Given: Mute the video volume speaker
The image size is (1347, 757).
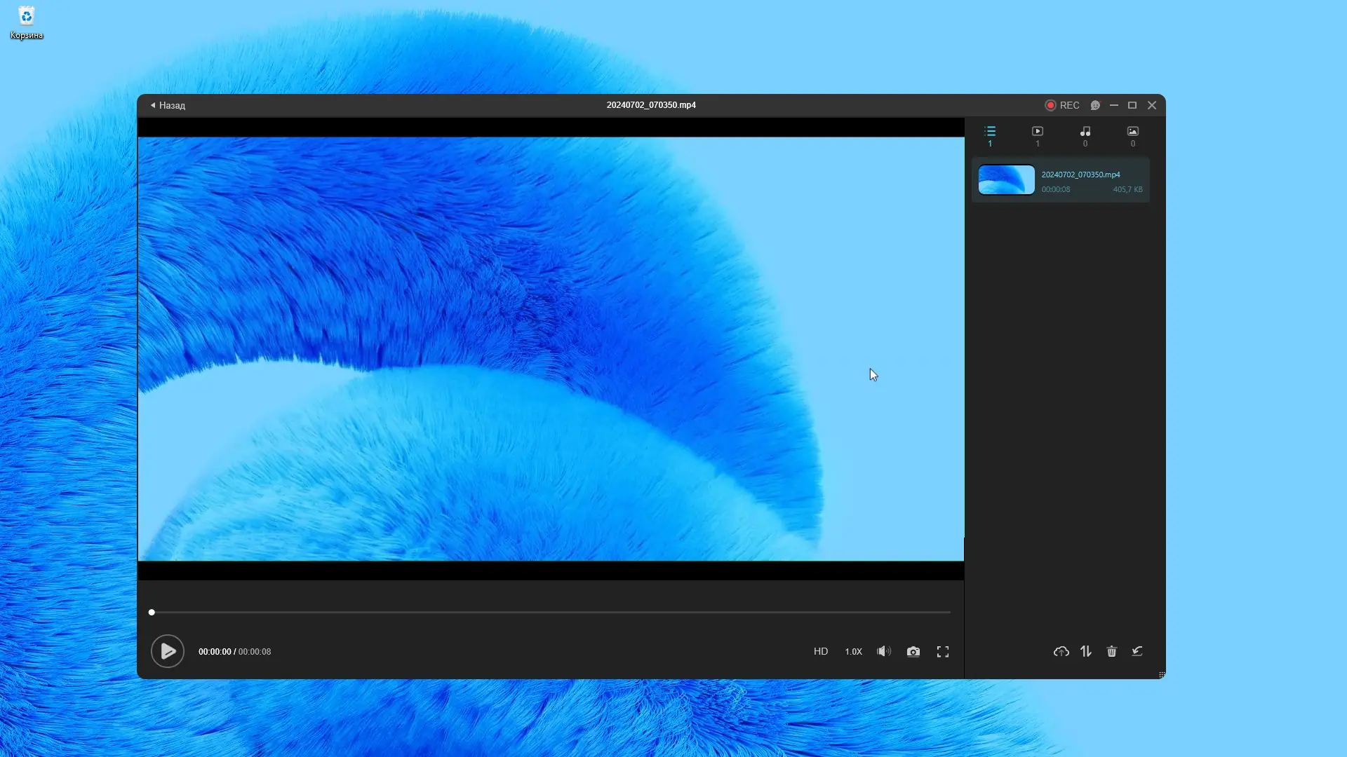Looking at the screenshot, I should (883, 651).
